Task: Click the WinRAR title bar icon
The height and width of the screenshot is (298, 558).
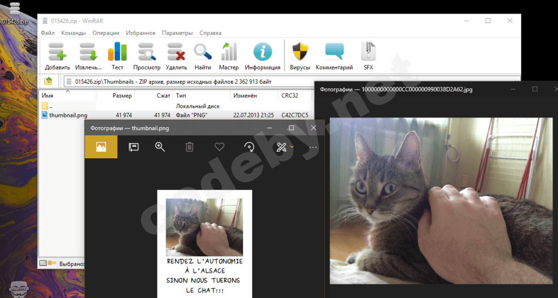Action: pos(45,21)
